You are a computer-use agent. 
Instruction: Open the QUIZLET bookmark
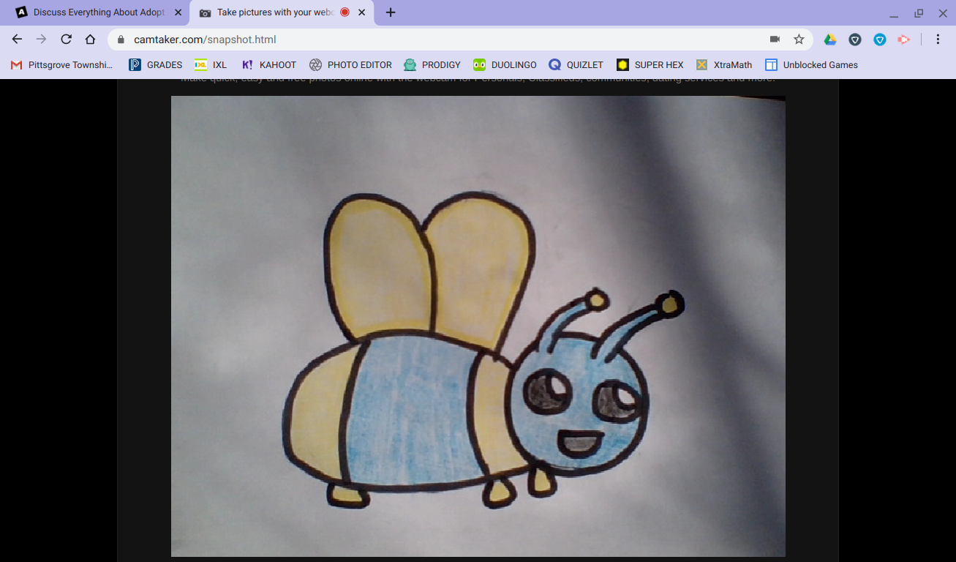(x=576, y=65)
